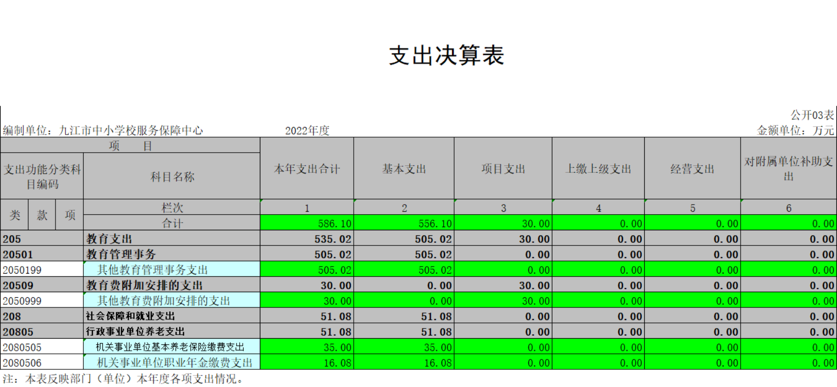
Task: Click the 教育费附加安排的支出 cell in row 20509
Action: coord(172,286)
